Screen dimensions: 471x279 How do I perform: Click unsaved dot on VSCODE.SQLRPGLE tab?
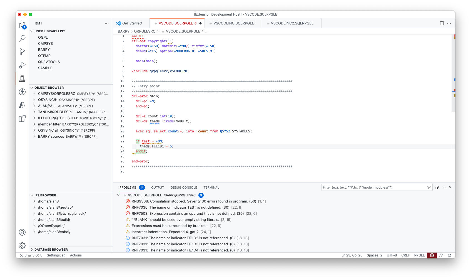[x=200, y=23]
